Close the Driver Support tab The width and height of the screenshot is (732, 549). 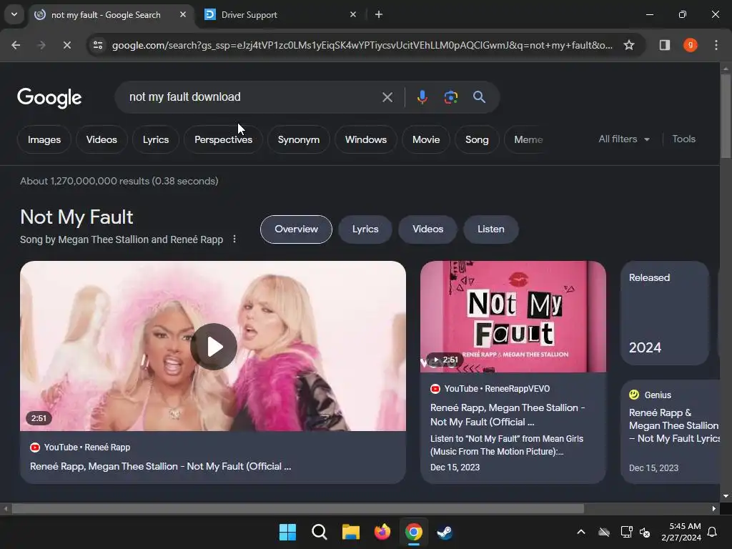click(353, 14)
